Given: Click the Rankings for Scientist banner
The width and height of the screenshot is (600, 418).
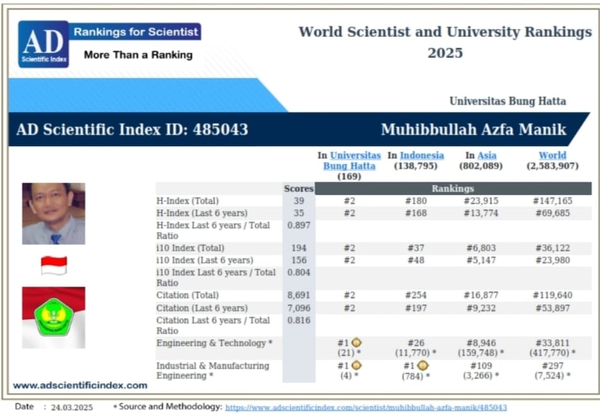Looking at the screenshot, I should pyautogui.click(x=135, y=32).
